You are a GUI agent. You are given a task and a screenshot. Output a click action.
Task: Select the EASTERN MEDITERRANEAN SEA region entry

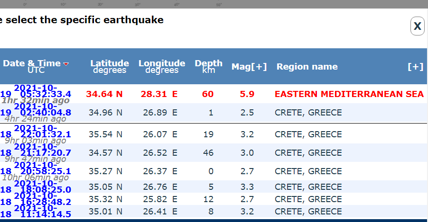point(349,94)
